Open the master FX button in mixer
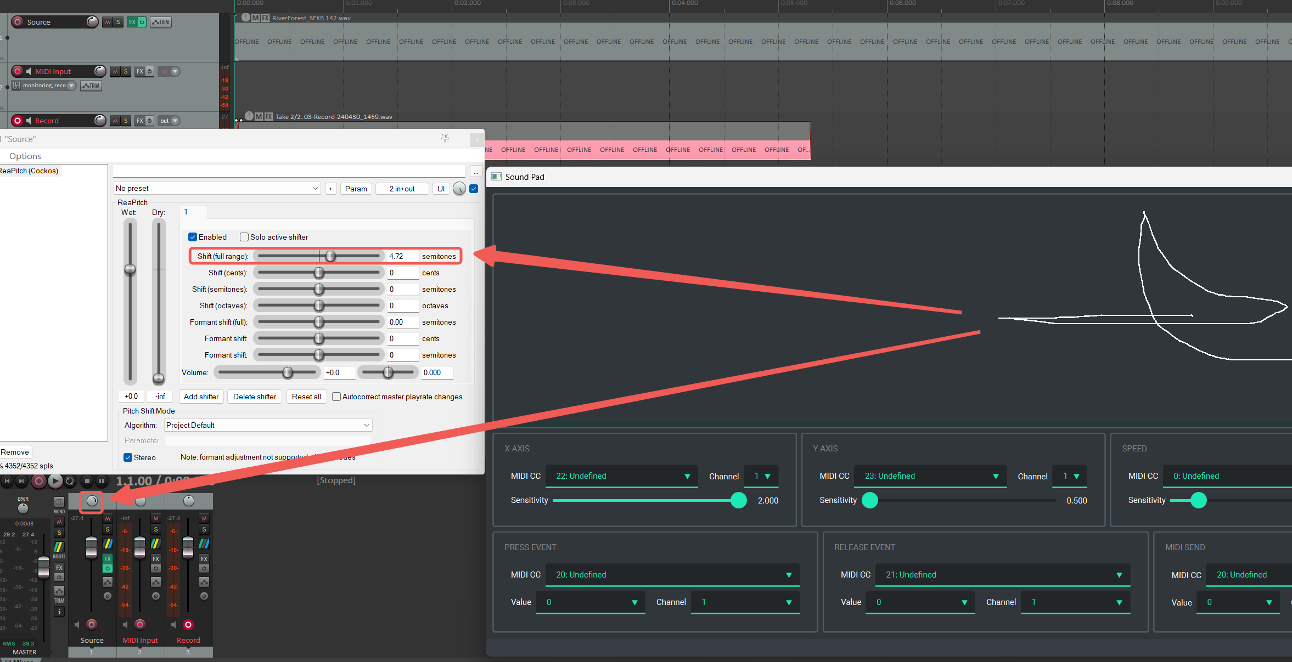Image resolution: width=1292 pixels, height=662 pixels. pyautogui.click(x=59, y=568)
